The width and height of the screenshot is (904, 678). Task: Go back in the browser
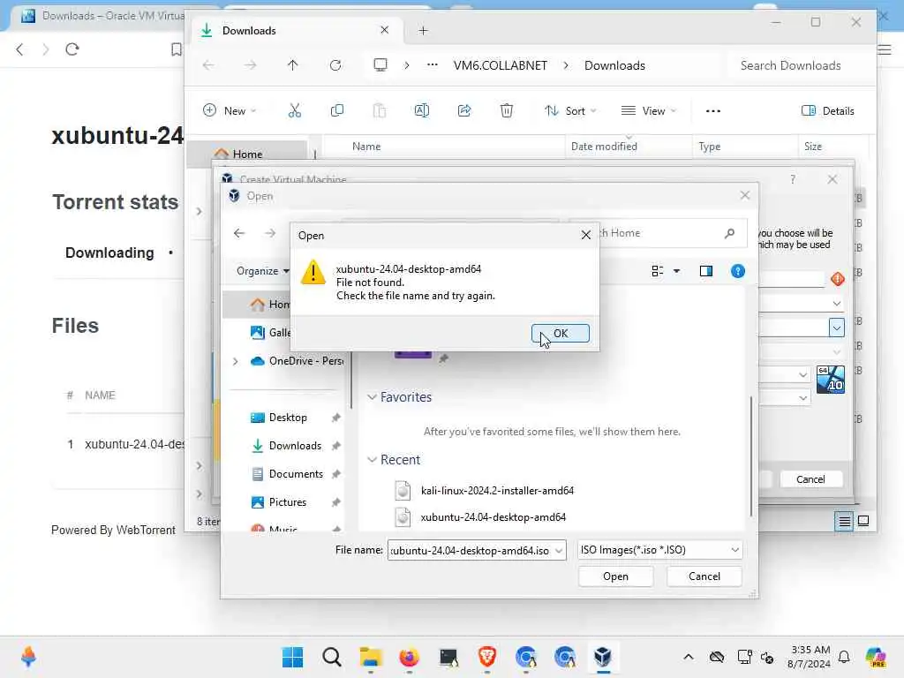click(19, 49)
